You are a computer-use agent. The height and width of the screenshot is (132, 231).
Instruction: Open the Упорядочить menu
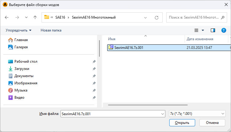18,30
